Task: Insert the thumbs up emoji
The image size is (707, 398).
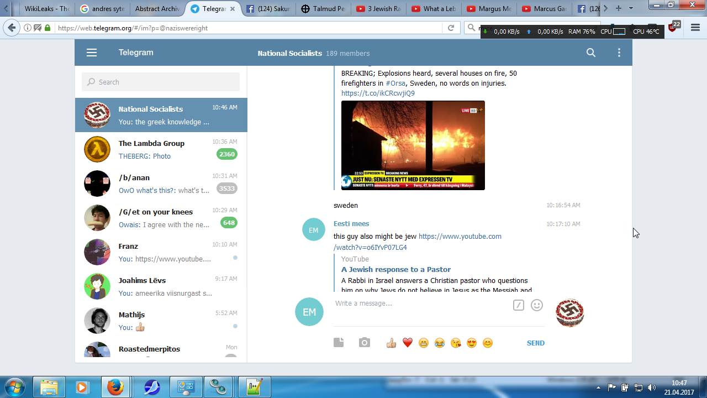Action: (x=392, y=343)
